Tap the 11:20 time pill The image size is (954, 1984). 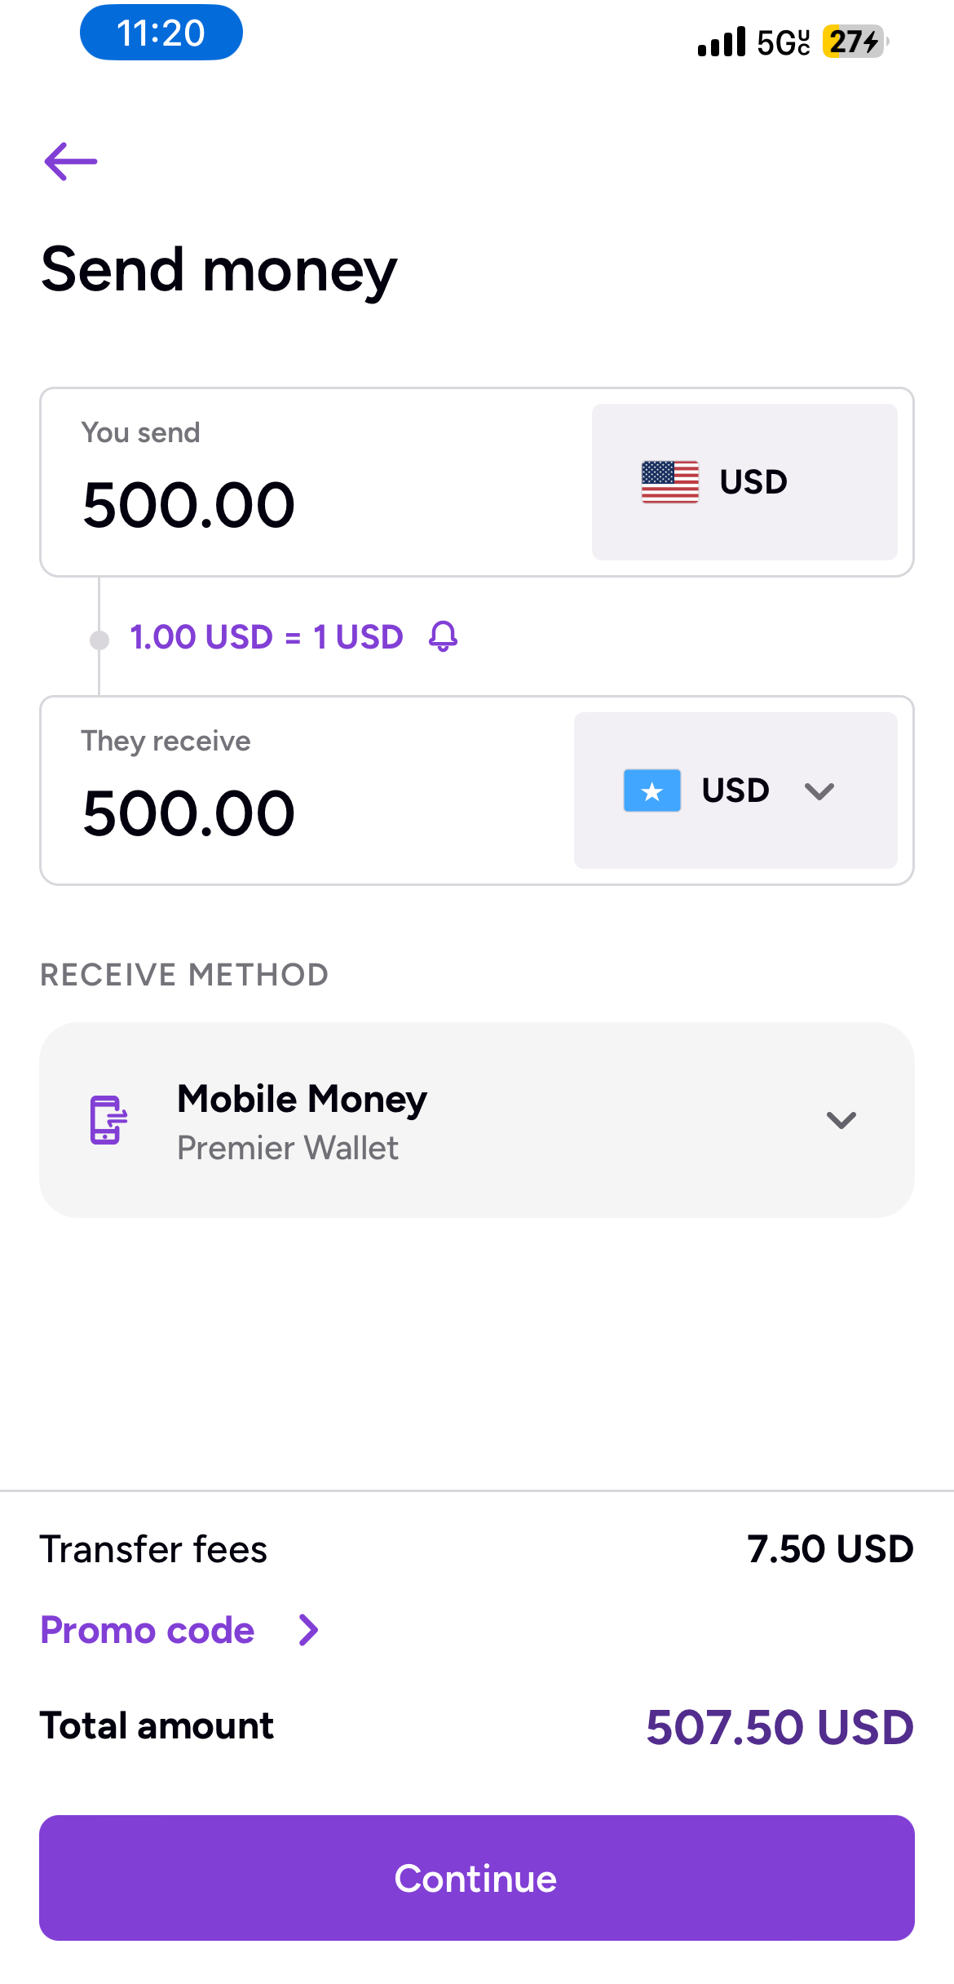coord(161,33)
